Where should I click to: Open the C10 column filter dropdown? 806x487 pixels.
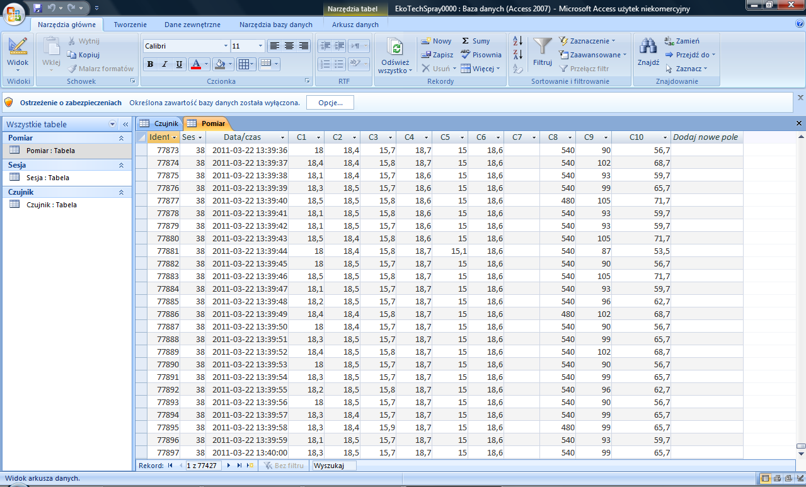point(665,137)
